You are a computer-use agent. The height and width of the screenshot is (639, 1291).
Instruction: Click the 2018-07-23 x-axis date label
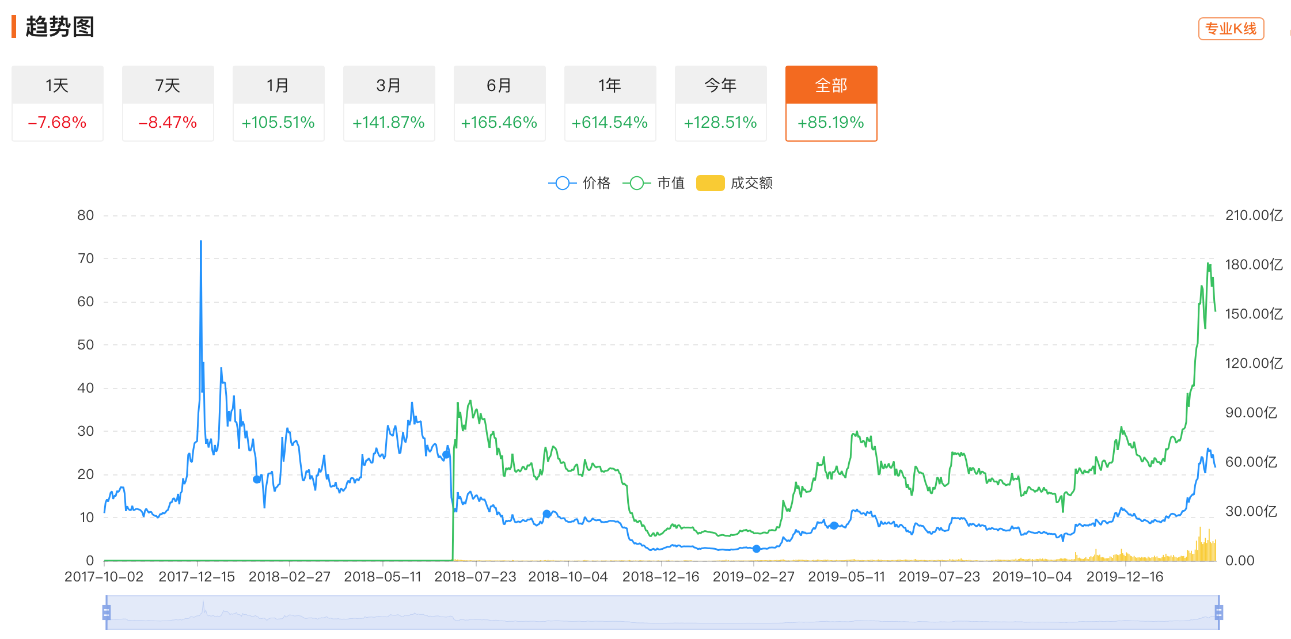[x=475, y=577]
